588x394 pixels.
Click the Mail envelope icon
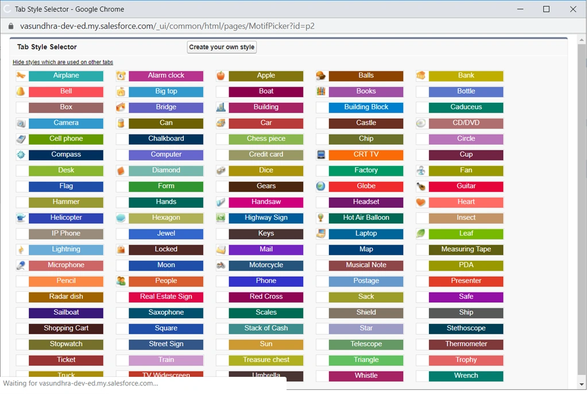(x=221, y=249)
